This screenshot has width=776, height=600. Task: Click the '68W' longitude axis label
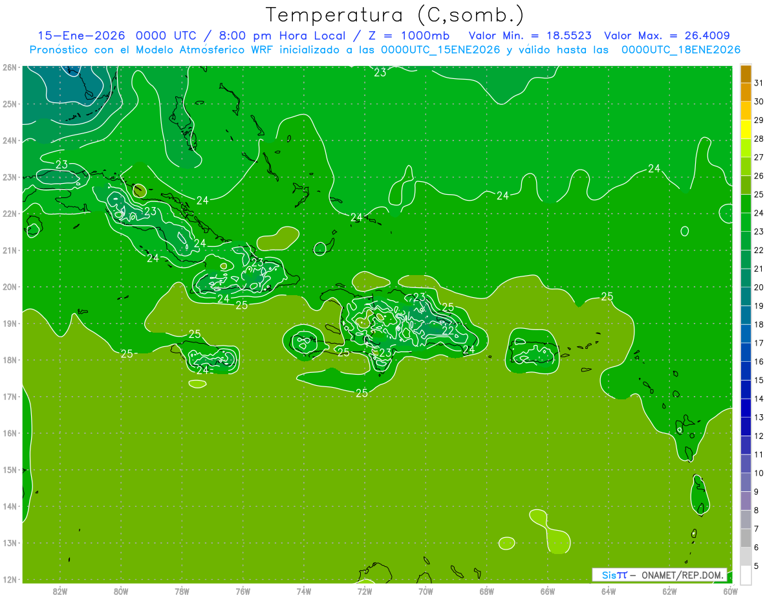tap(487, 591)
